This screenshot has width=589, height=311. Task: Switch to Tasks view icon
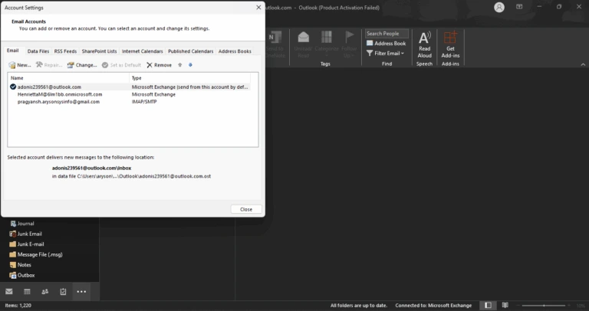[63, 292]
